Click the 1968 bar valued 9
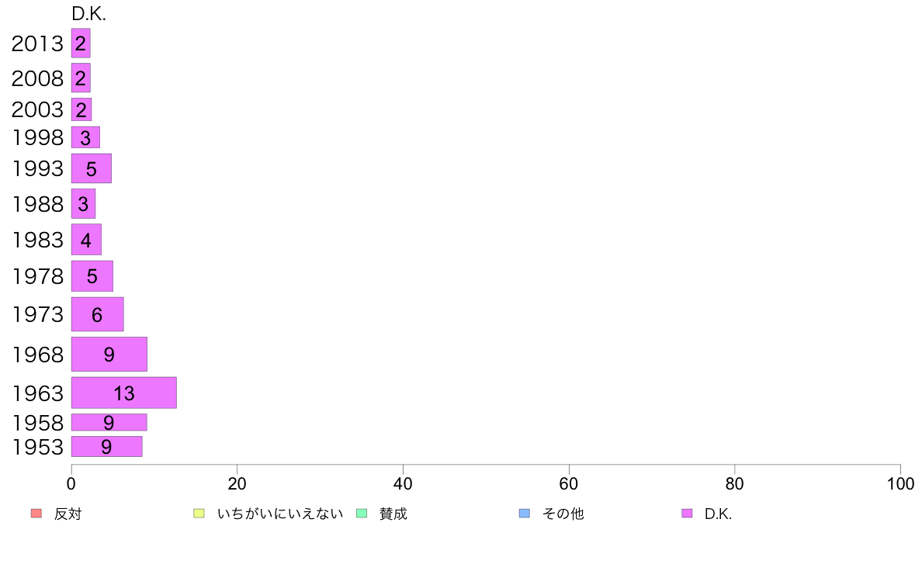This screenshot has width=922, height=571. (109, 354)
